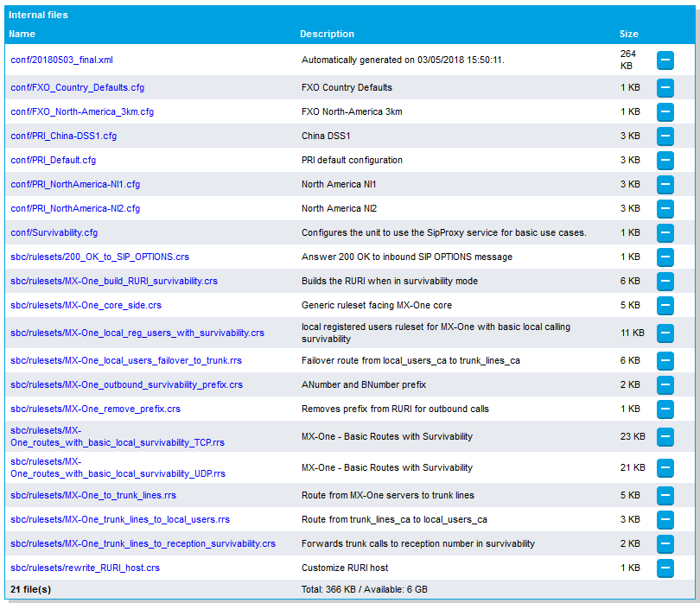Remove the MX-One_core_side.crs ruleset file

665,305
